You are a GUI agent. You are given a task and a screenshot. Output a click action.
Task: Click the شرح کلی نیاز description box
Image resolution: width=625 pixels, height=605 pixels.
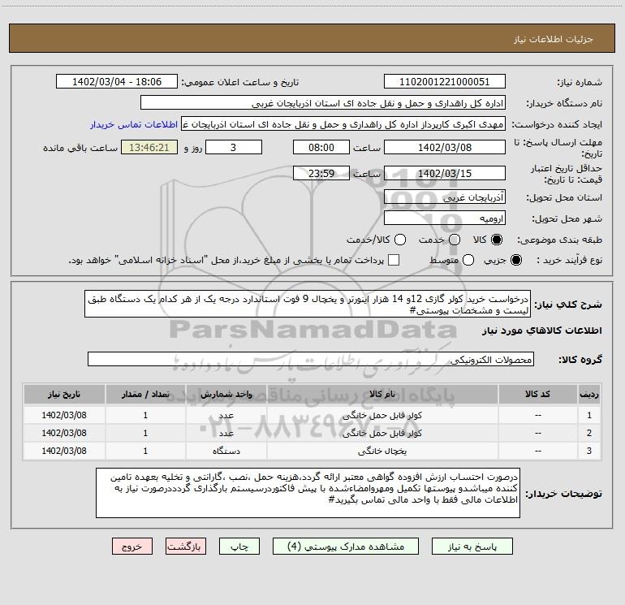[x=308, y=304]
